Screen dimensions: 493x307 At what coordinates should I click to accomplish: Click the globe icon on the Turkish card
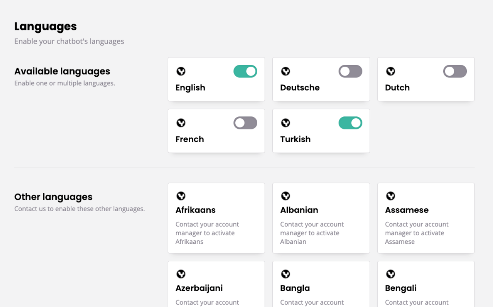(x=285, y=123)
